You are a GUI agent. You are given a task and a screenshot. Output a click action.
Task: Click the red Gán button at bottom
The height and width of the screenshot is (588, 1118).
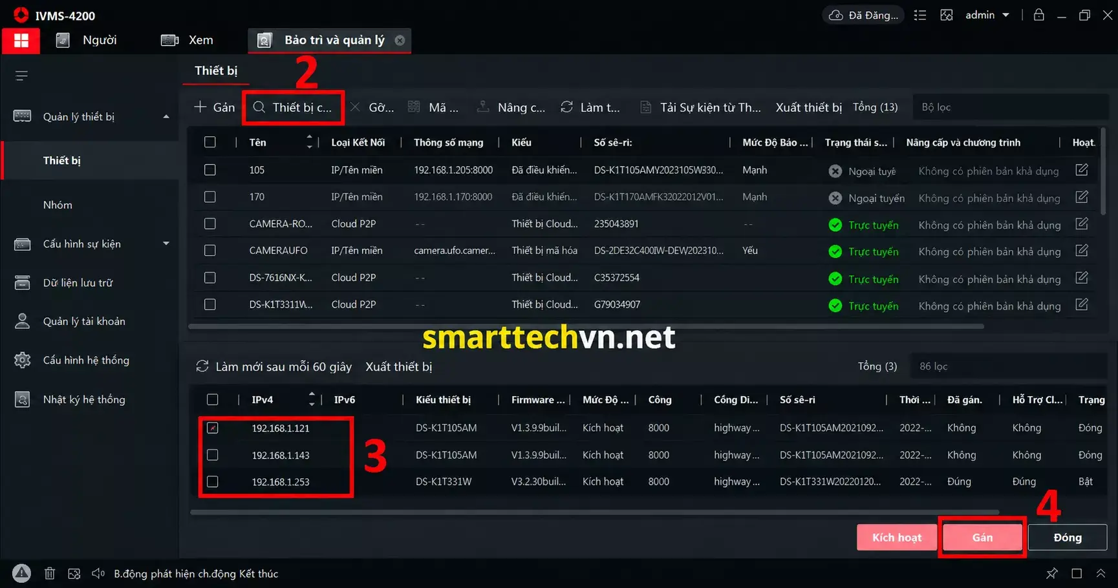[982, 538]
